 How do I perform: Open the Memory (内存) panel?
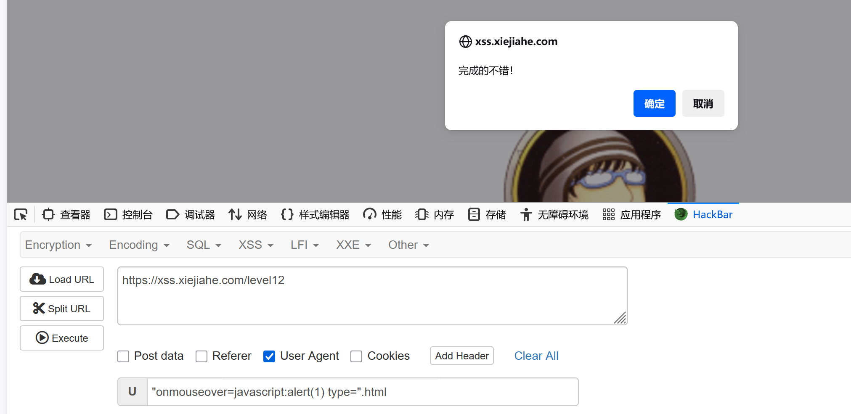tap(435, 215)
